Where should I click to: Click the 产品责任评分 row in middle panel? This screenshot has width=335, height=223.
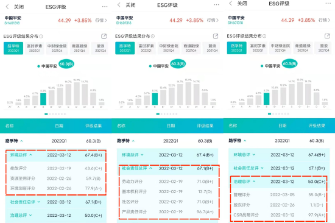click(x=167, y=211)
